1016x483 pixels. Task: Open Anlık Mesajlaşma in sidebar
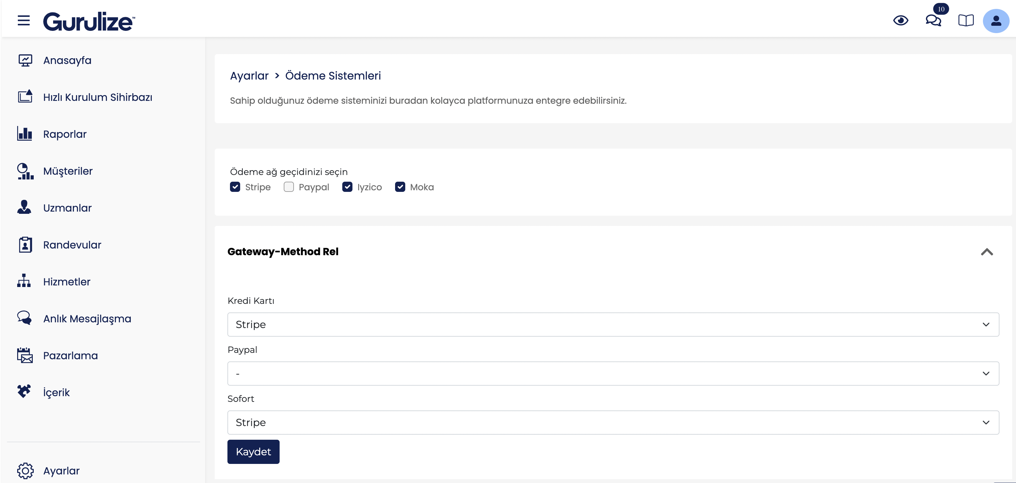(x=87, y=319)
